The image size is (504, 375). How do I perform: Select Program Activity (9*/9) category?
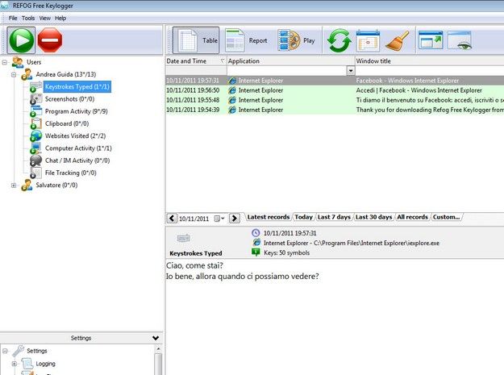point(76,111)
